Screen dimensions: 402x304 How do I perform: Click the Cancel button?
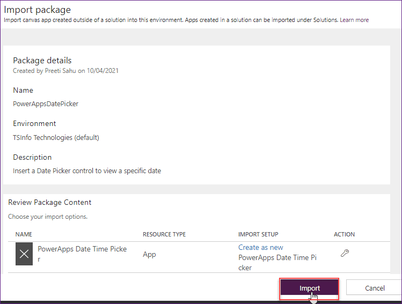[375, 288]
